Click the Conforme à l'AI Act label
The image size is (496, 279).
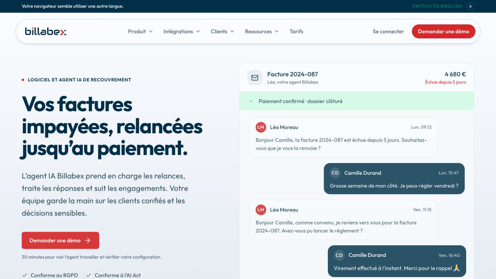[118, 276]
